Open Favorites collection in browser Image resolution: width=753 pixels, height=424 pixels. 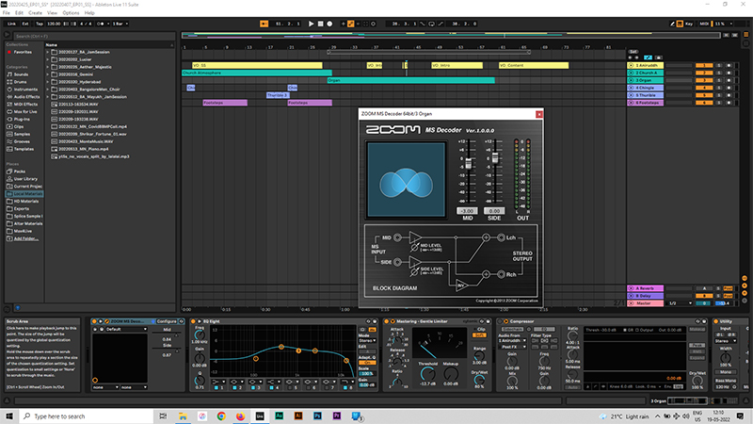click(x=23, y=52)
